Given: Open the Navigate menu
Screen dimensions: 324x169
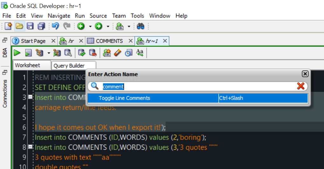Looking at the screenshot, I should tap(59, 16).
